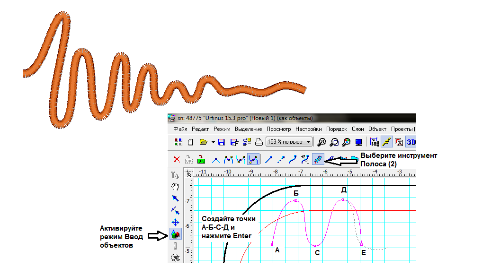Open a file via folder icon
This screenshot has height=267, width=482.
[203, 142]
